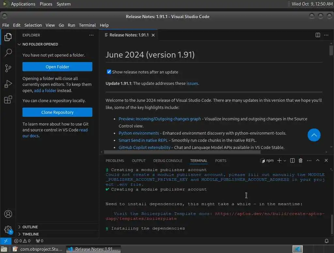Screen dimensions: 334x253
Task: Open the Selection menu
Action: click(x=33, y=25)
